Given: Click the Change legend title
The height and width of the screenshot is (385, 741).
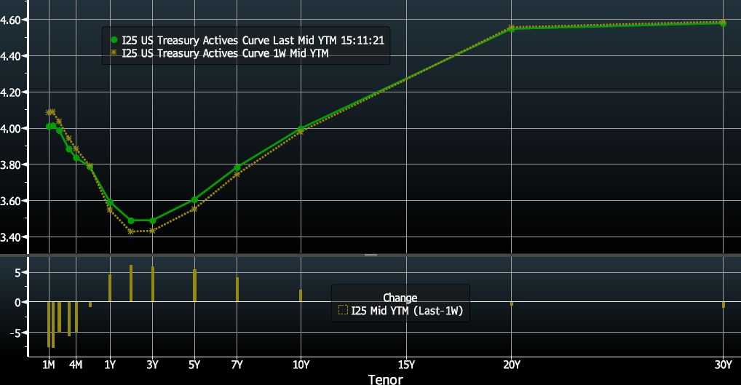Looking at the screenshot, I should [400, 298].
